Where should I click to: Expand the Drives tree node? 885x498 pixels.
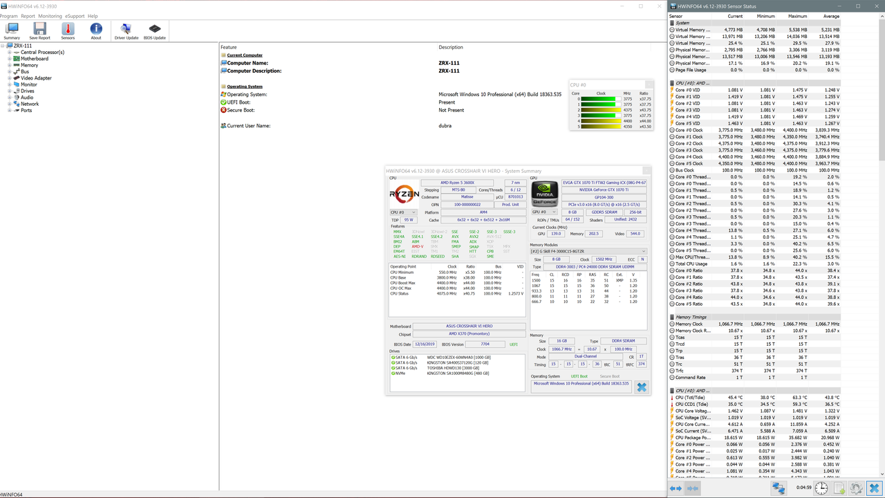[10, 91]
